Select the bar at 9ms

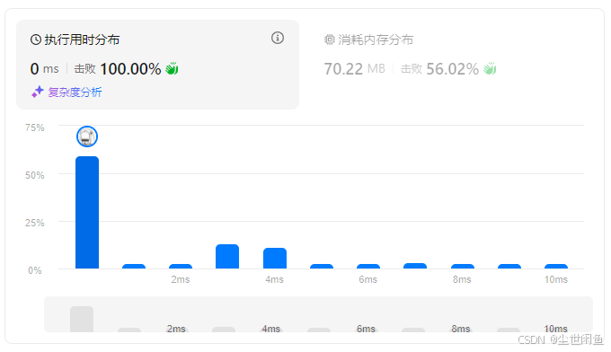coord(509,267)
